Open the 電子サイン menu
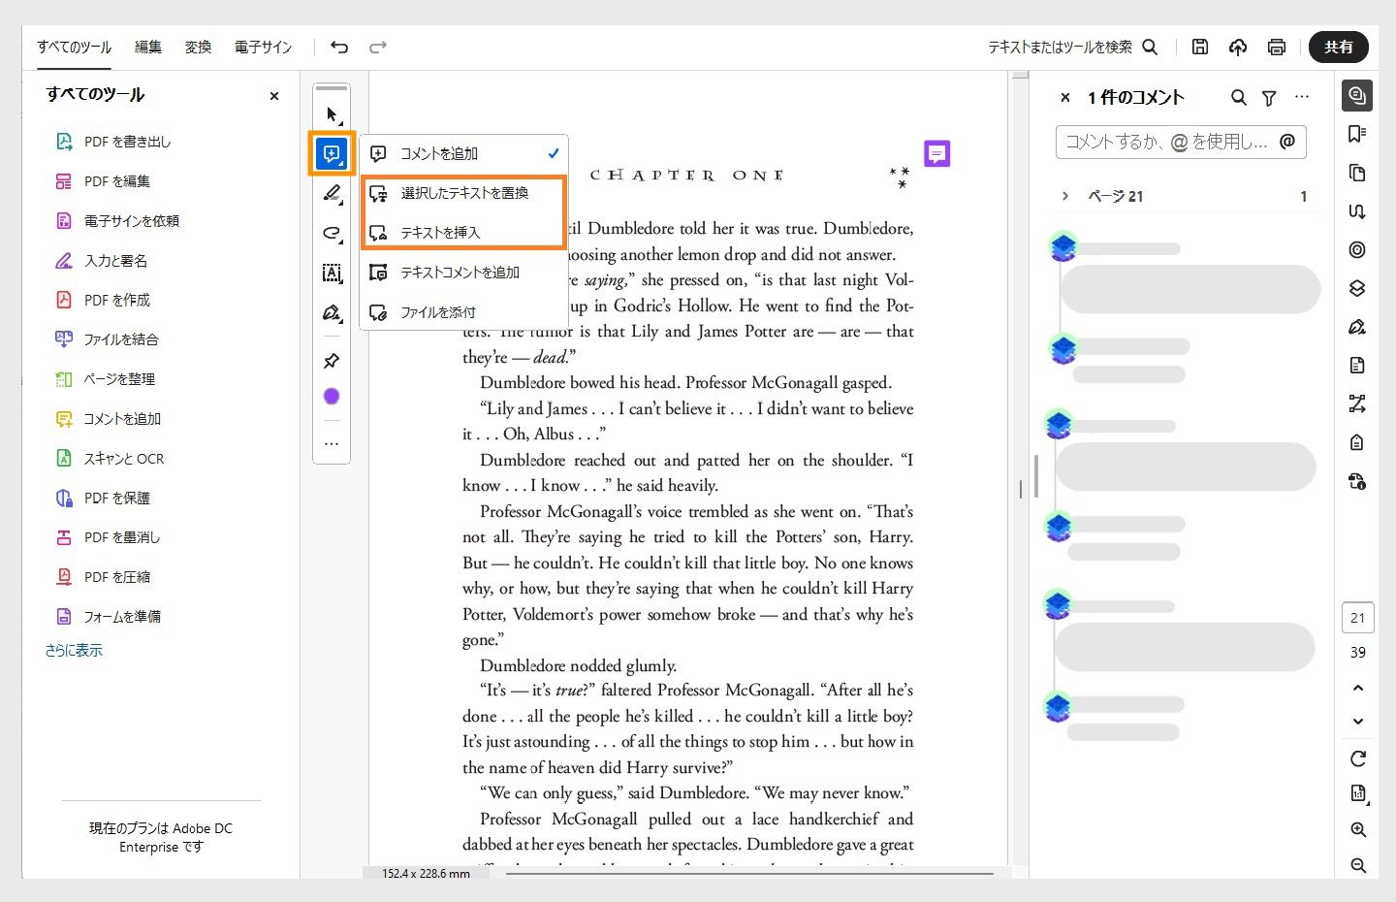The image size is (1396, 902). [x=263, y=47]
